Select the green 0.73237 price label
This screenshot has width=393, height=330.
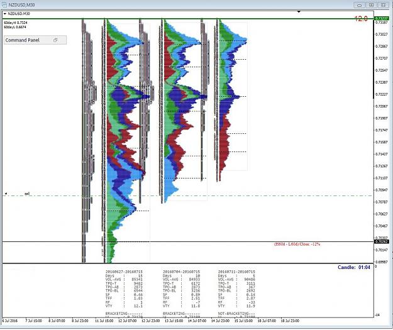tap(381, 18)
